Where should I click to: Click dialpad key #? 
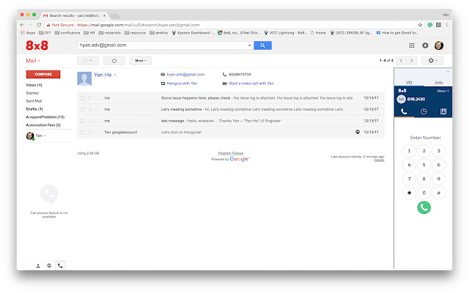point(438,193)
